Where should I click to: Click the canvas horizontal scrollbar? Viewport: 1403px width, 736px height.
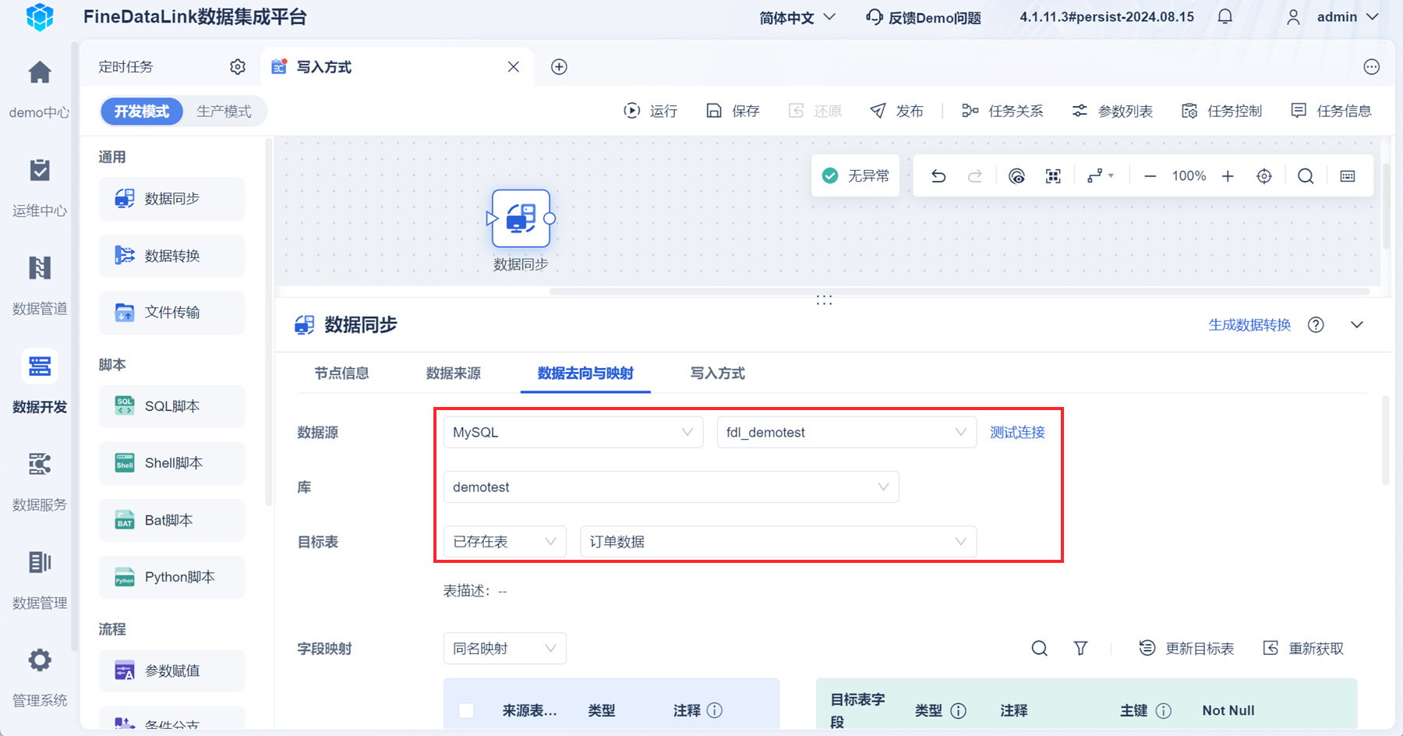click(959, 292)
